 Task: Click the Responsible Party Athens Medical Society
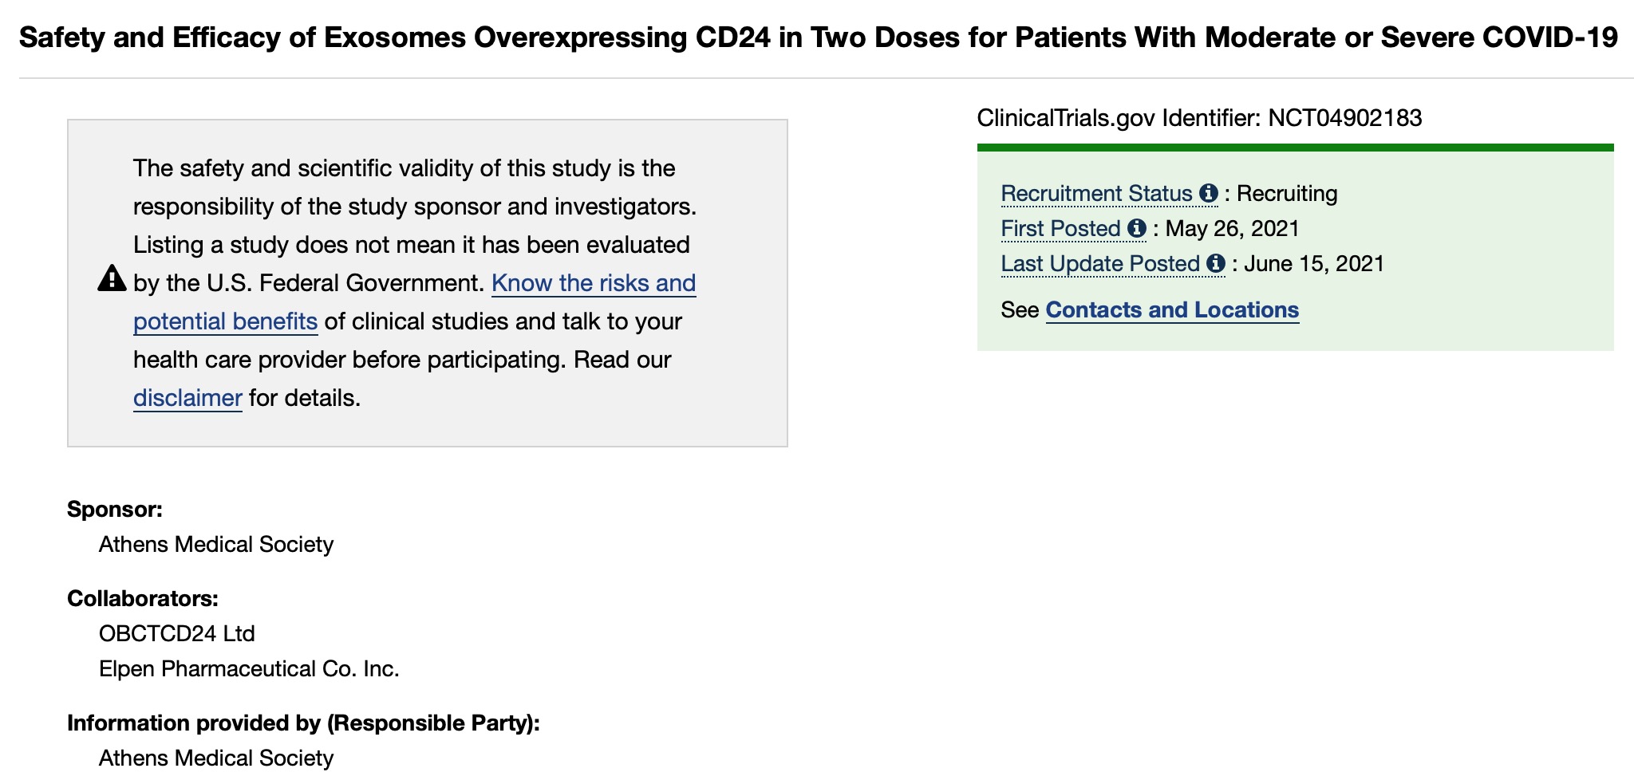tap(215, 758)
